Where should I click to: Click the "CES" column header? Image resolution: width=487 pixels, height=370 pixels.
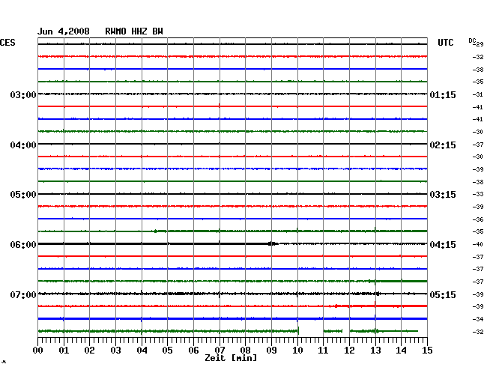[7, 43]
